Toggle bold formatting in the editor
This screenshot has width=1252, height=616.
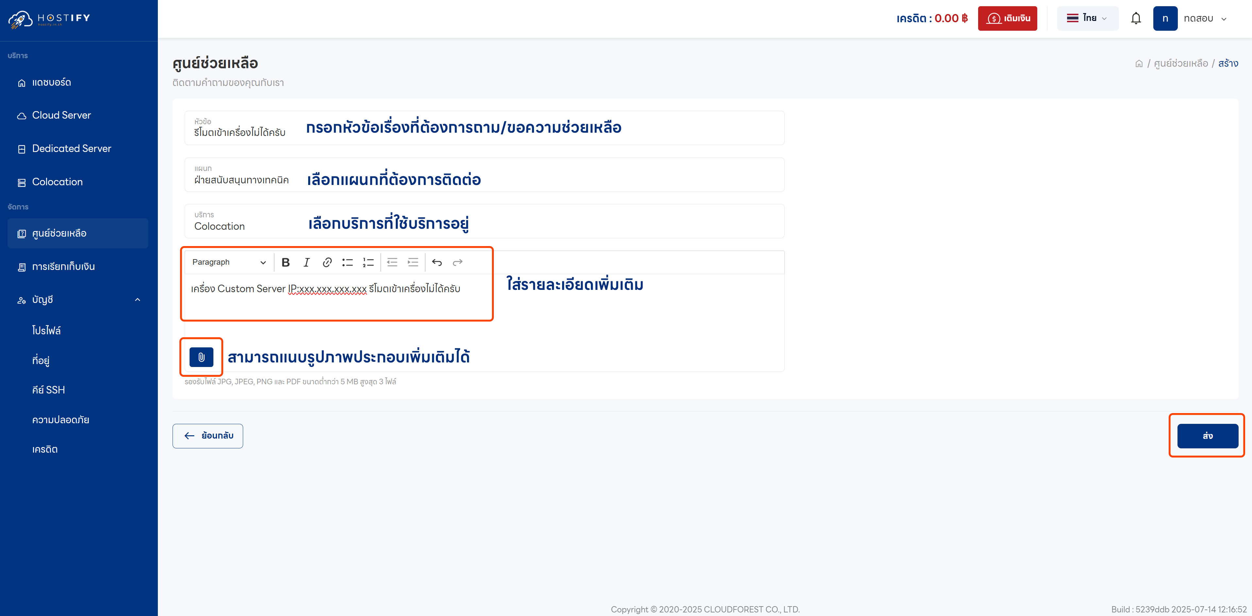286,262
